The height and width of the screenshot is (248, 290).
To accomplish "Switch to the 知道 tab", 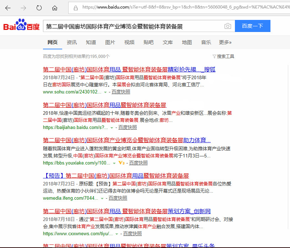I will tap(91, 42).
